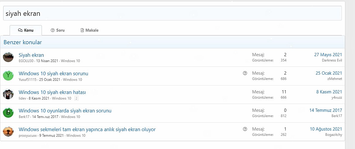The width and height of the screenshot is (355, 149).
Task: Open the "Siyah ekran" thread
Action: pyautogui.click(x=31, y=55)
